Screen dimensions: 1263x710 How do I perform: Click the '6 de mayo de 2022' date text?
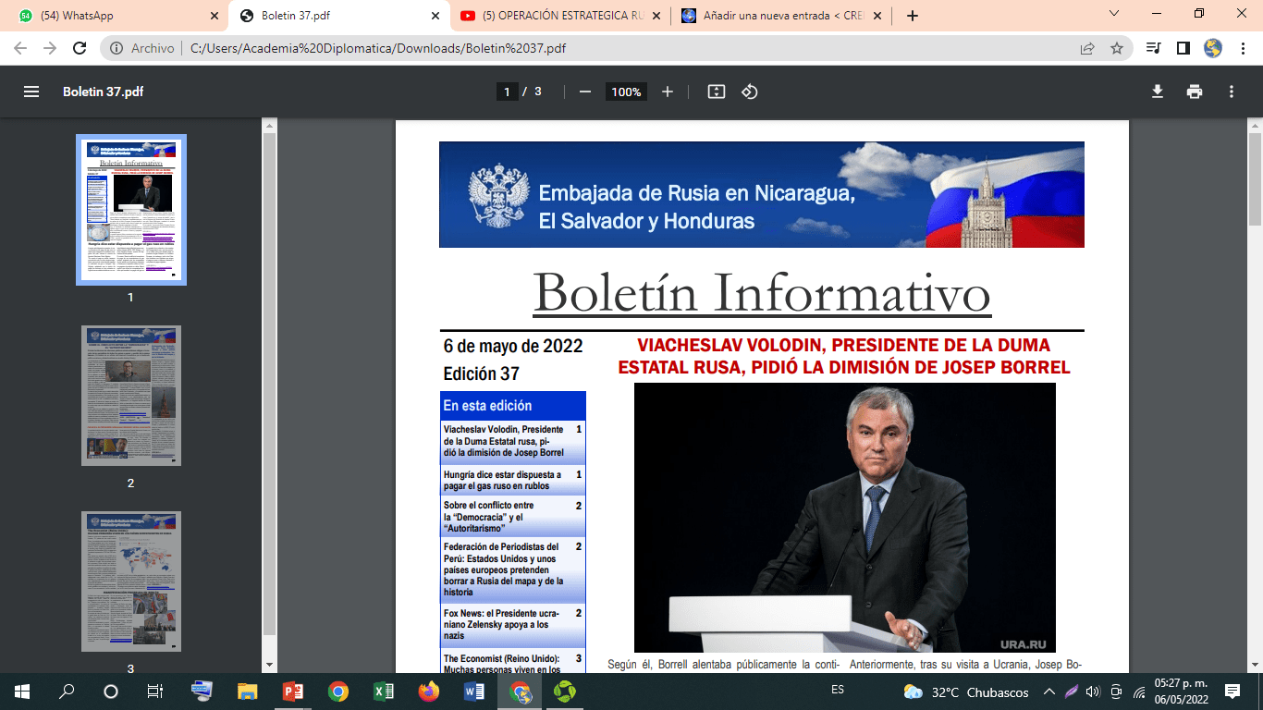(513, 346)
